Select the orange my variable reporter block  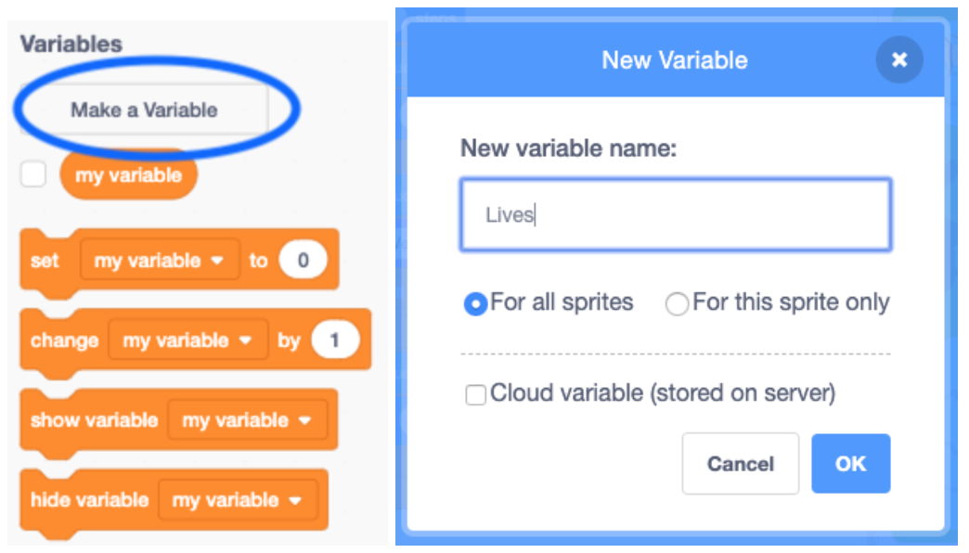tap(128, 174)
